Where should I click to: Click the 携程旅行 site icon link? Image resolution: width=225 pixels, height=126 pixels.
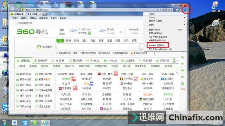(162, 79)
